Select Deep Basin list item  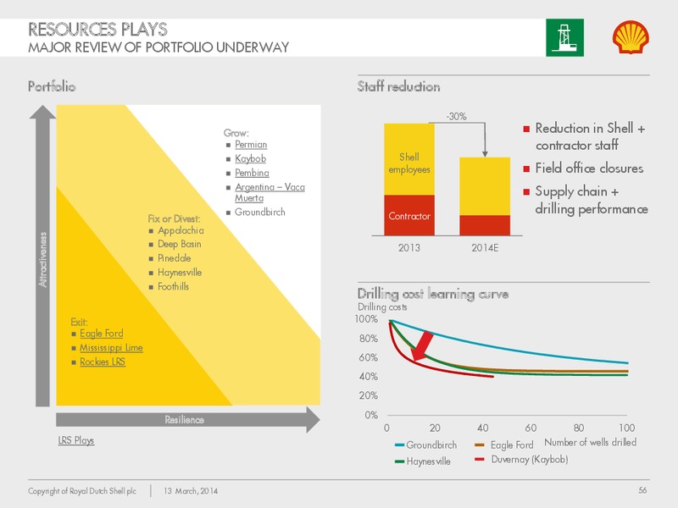coord(180,244)
